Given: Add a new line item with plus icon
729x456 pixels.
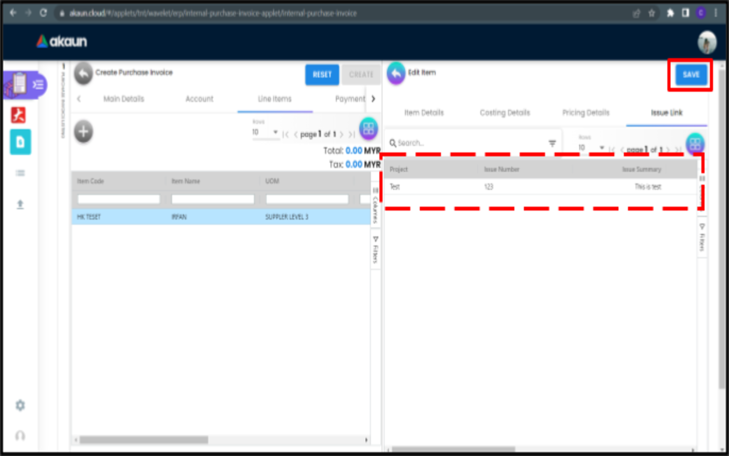Looking at the screenshot, I should [84, 132].
